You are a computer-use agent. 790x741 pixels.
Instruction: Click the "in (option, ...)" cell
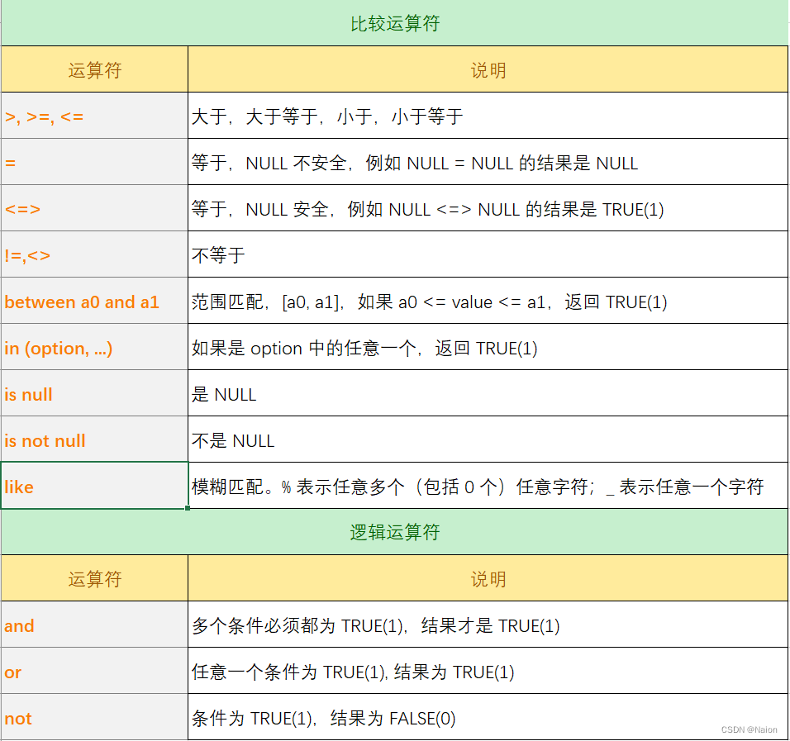click(x=94, y=348)
